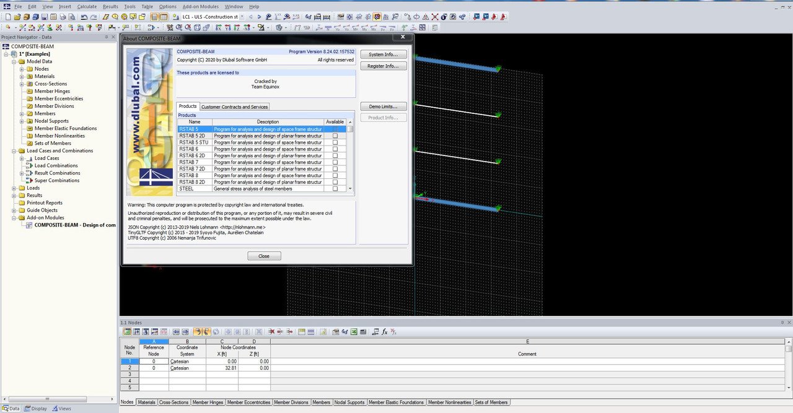Viewport: 793px width, 413px height.
Task: Click the New model icon
Action: tap(8, 17)
